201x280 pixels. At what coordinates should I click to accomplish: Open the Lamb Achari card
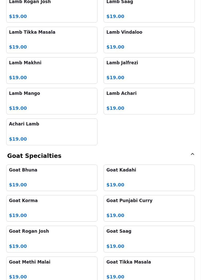149,101
